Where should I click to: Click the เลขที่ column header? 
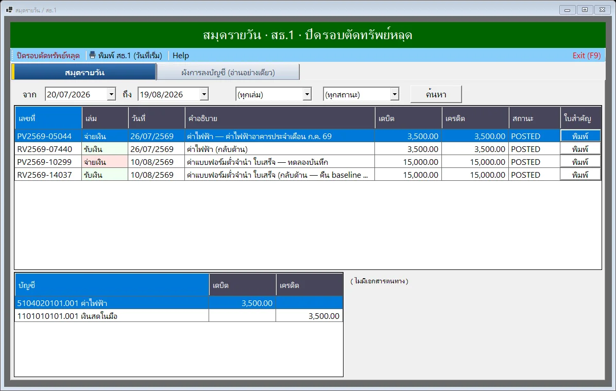point(48,118)
